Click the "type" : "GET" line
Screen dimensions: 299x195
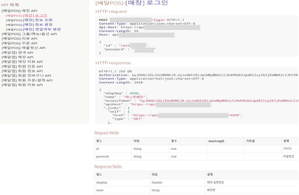click(x=127, y=119)
